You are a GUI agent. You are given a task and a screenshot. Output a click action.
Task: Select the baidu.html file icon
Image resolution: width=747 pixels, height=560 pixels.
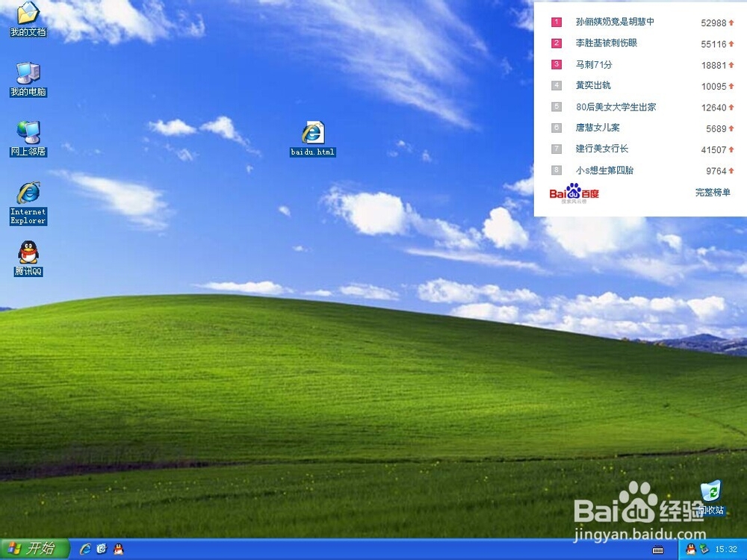[x=313, y=139]
